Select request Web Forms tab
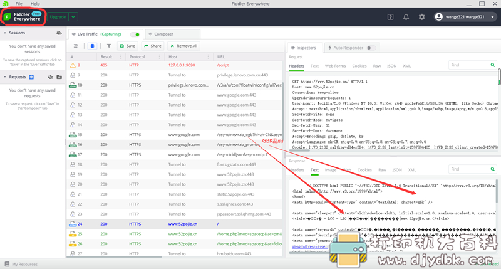Image resolution: width=501 pixels, height=269 pixels. (335, 66)
